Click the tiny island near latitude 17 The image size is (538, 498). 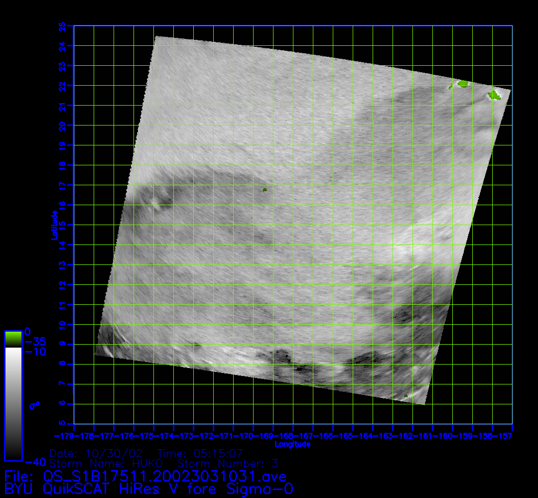pyautogui.click(x=265, y=190)
